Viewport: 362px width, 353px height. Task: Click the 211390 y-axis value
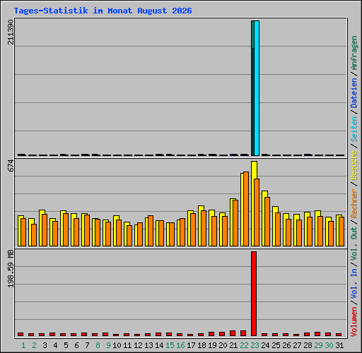click(11, 32)
